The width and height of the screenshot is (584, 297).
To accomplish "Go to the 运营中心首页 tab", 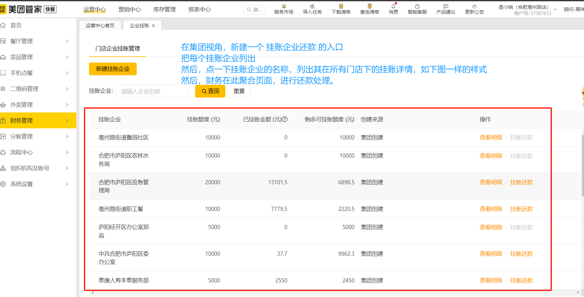I will coord(100,25).
